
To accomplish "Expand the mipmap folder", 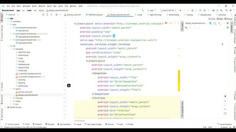I will (11, 98).
